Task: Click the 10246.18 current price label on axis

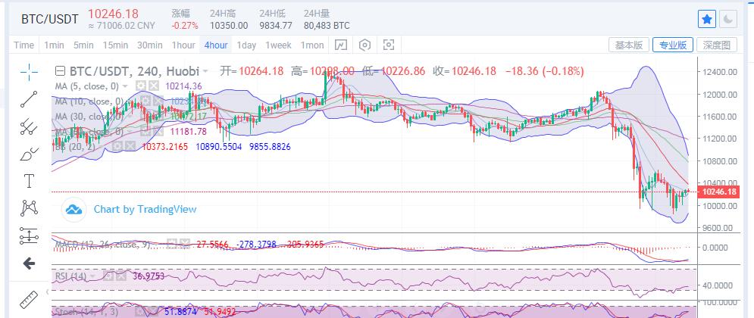Action: tap(719, 192)
